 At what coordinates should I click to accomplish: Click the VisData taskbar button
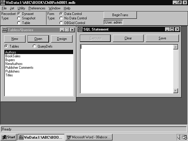point(41,137)
